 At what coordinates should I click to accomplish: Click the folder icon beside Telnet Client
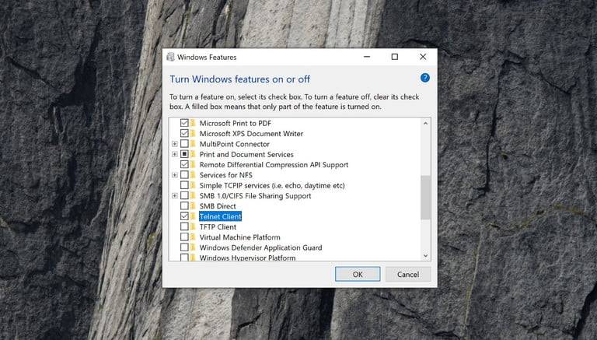193,216
